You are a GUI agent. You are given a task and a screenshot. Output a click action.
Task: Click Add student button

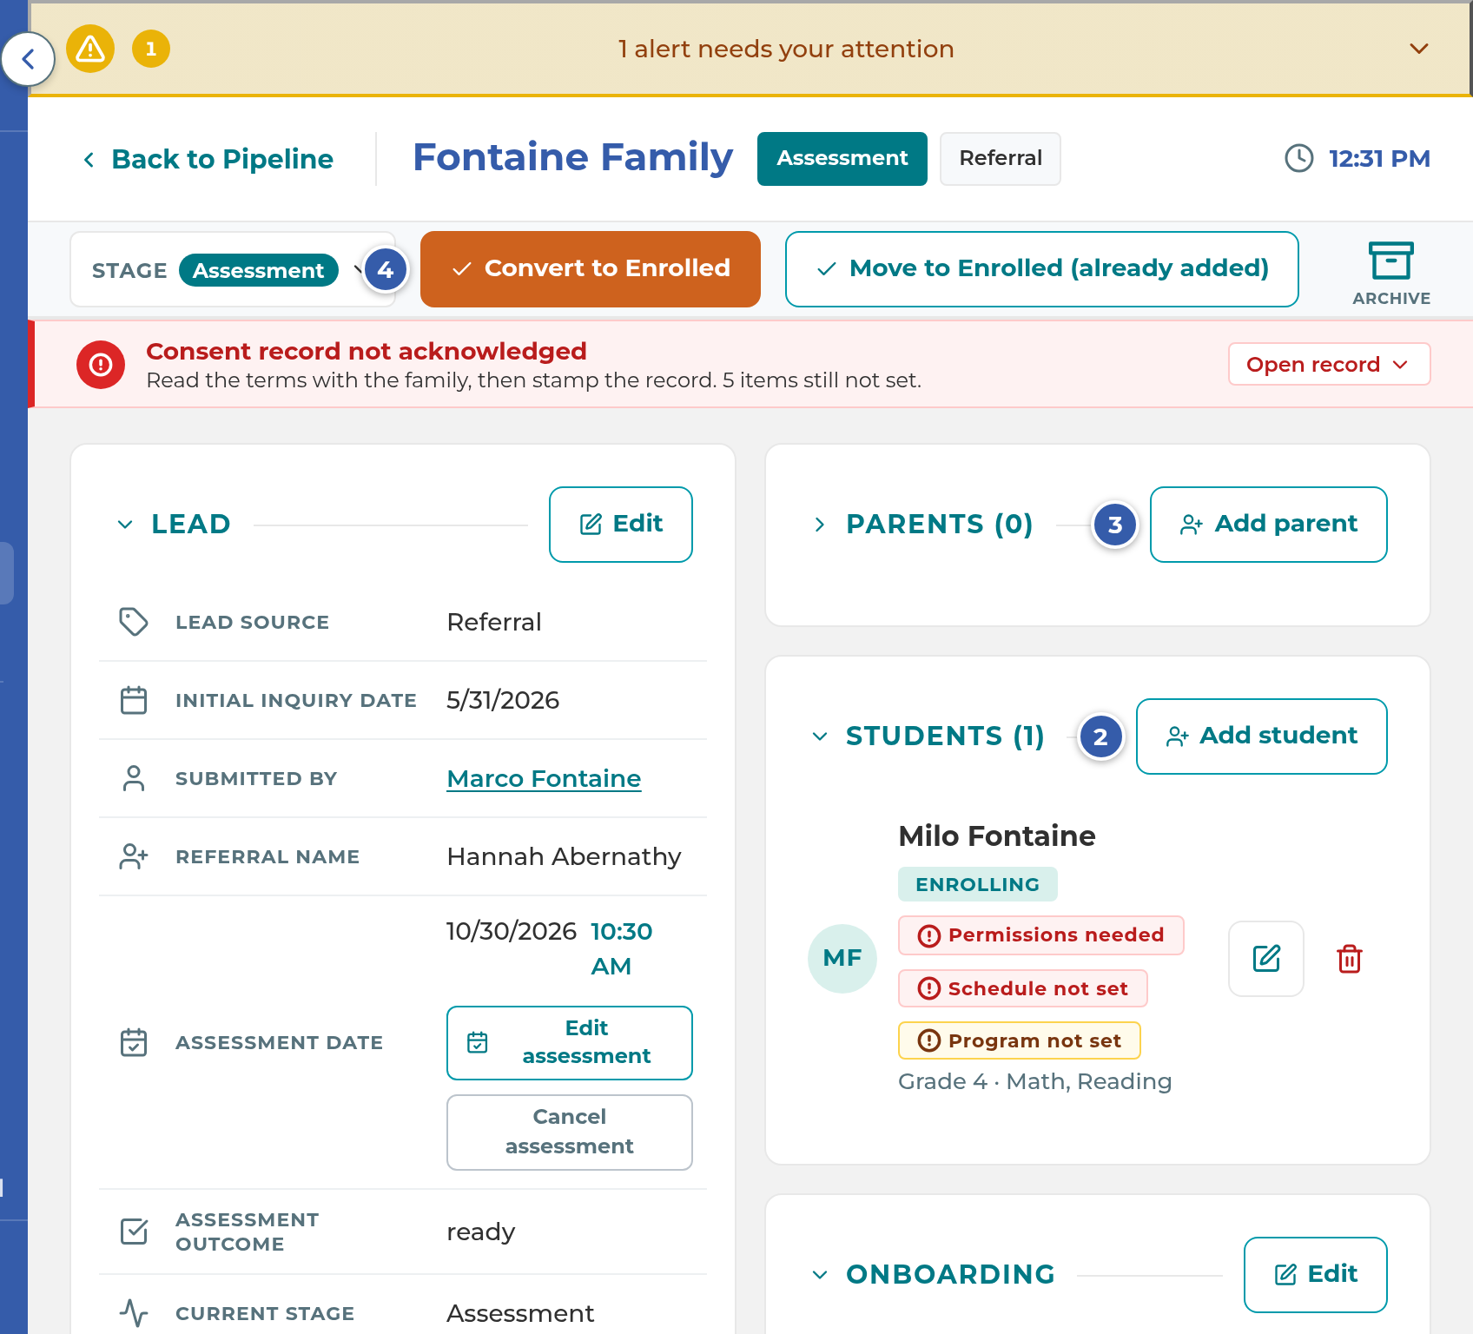pyautogui.click(x=1261, y=736)
